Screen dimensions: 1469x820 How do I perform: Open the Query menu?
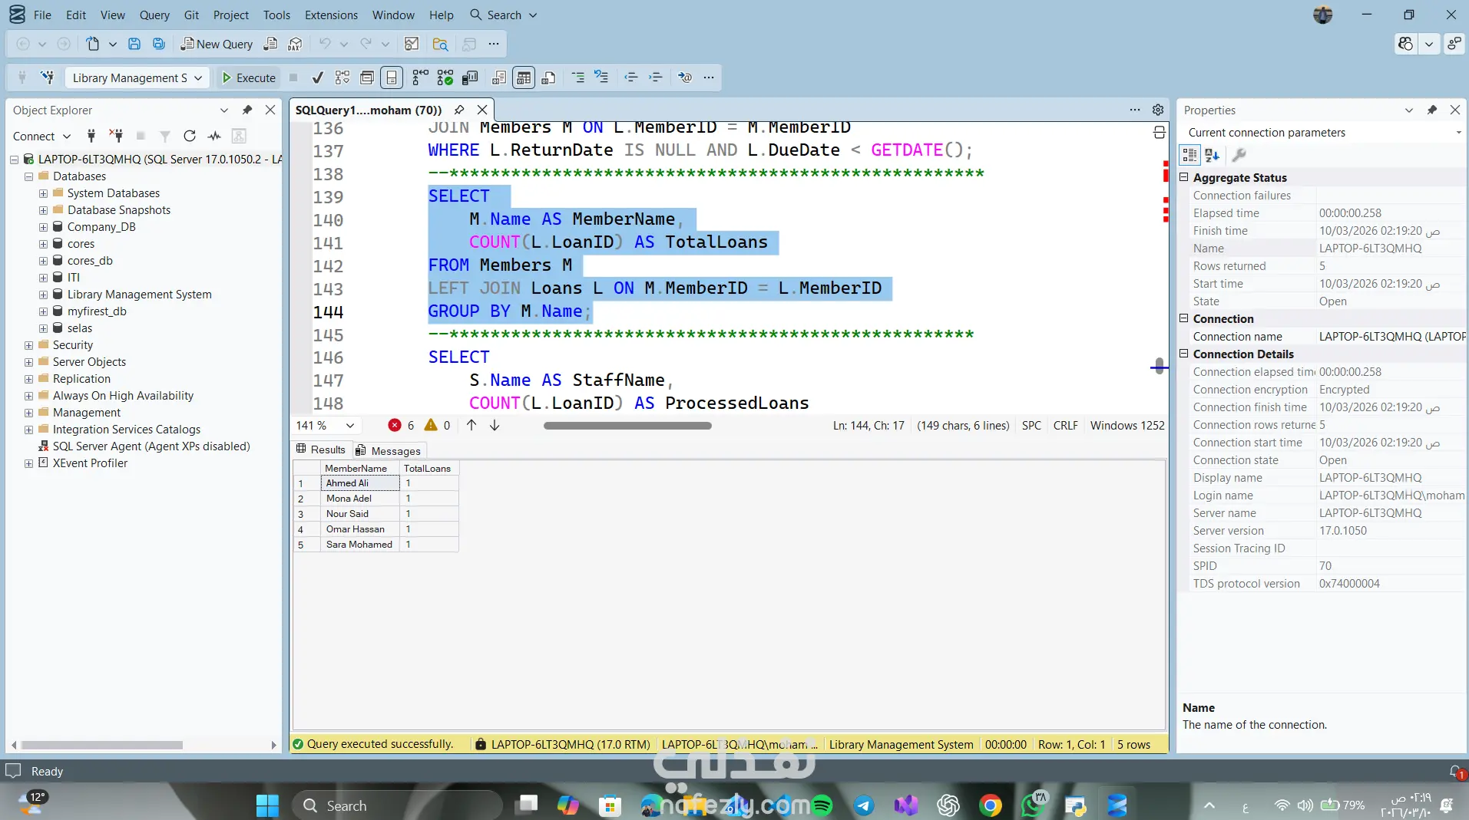(154, 15)
